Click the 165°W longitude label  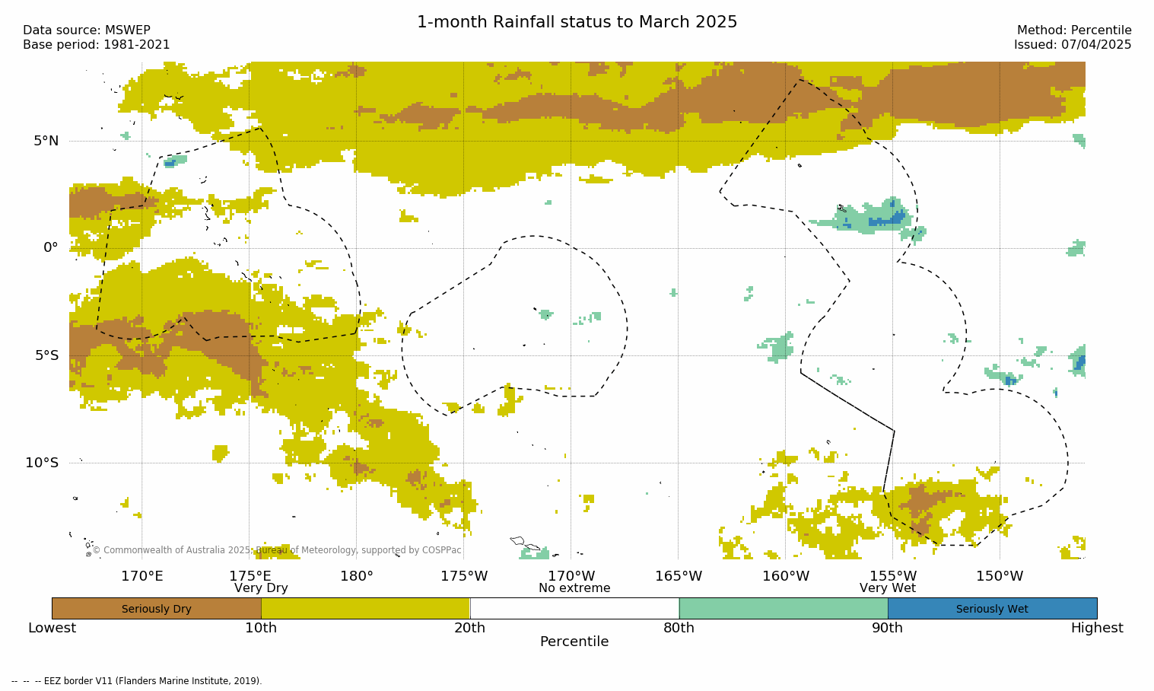(679, 576)
